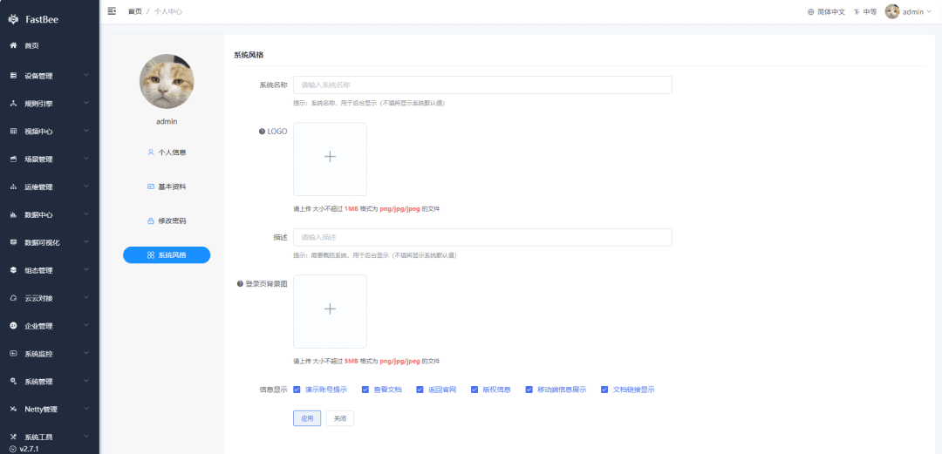Click the 登录页背景图 upload plus box
The width and height of the screenshot is (942, 454).
[x=330, y=311]
